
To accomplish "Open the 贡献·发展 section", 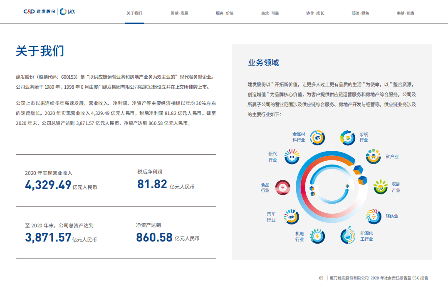I will coord(179,13).
